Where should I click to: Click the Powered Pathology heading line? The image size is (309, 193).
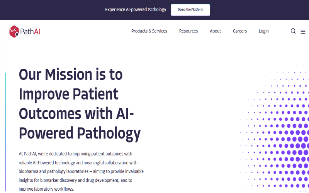[x=80, y=134]
